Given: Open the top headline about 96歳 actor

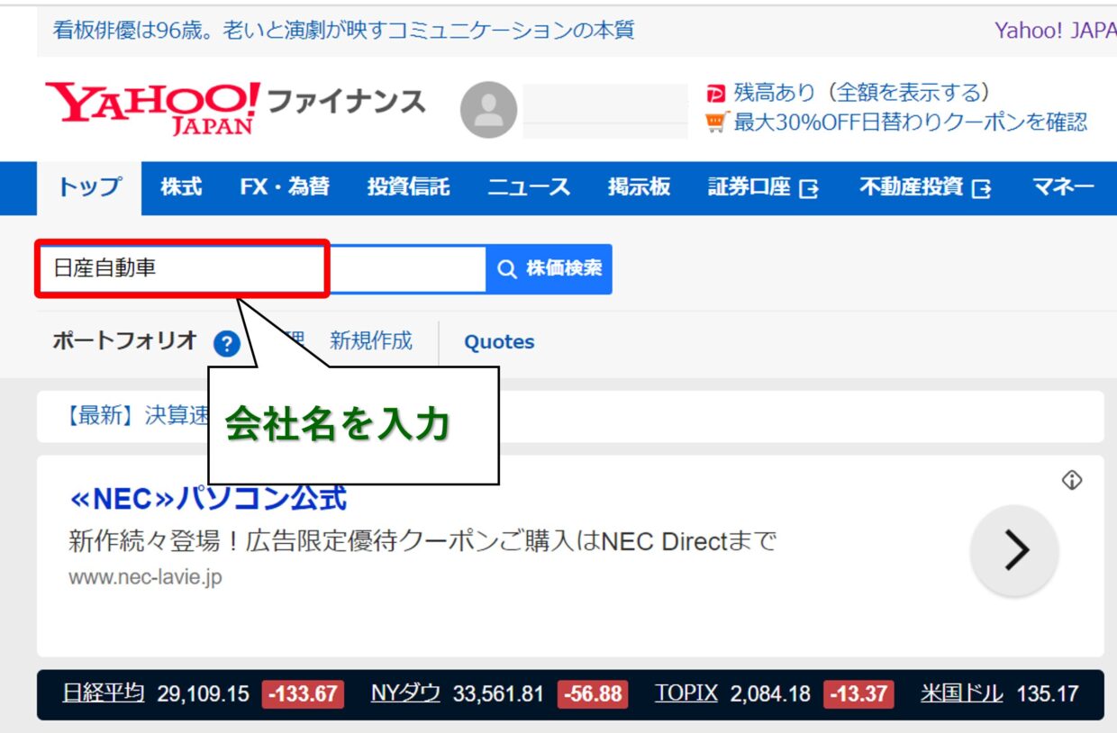Looking at the screenshot, I should (x=343, y=31).
